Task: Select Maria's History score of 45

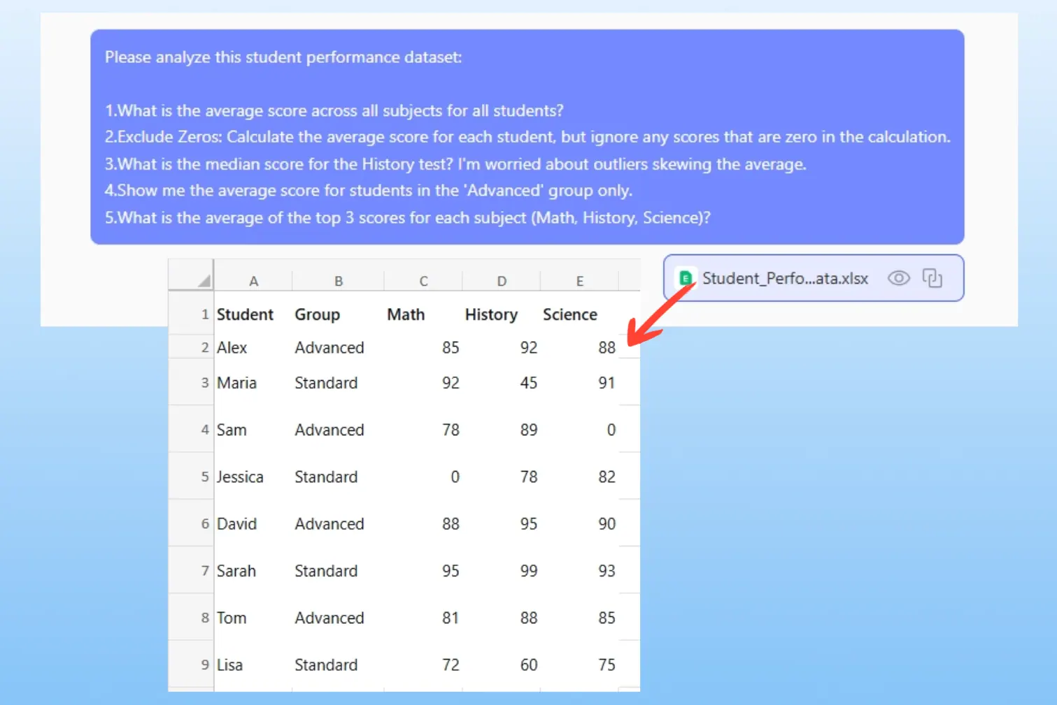Action: pyautogui.click(x=528, y=383)
